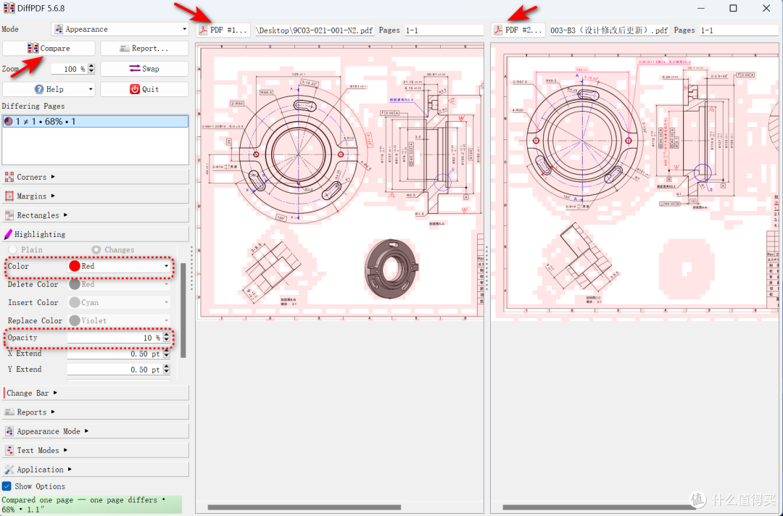783x516 pixels.
Task: Open the Report dialog button
Action: point(144,49)
